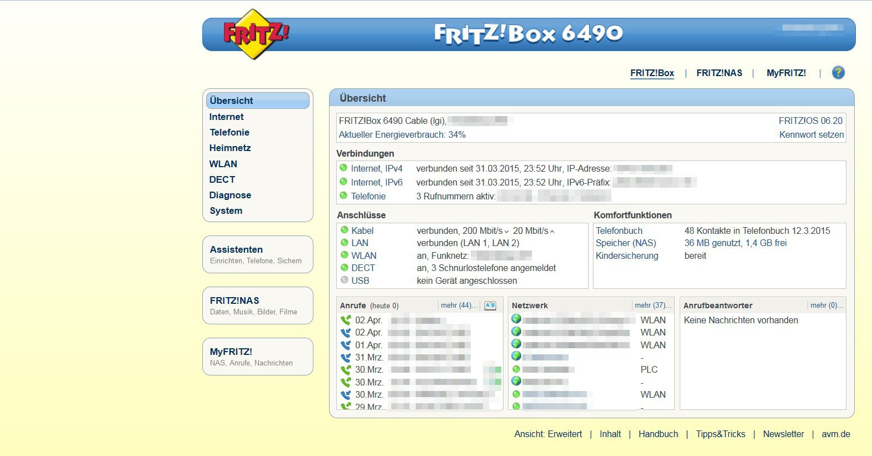The width and height of the screenshot is (872, 456).
Task: Switch to the FRITZ!Box top tab
Action: 652,73
